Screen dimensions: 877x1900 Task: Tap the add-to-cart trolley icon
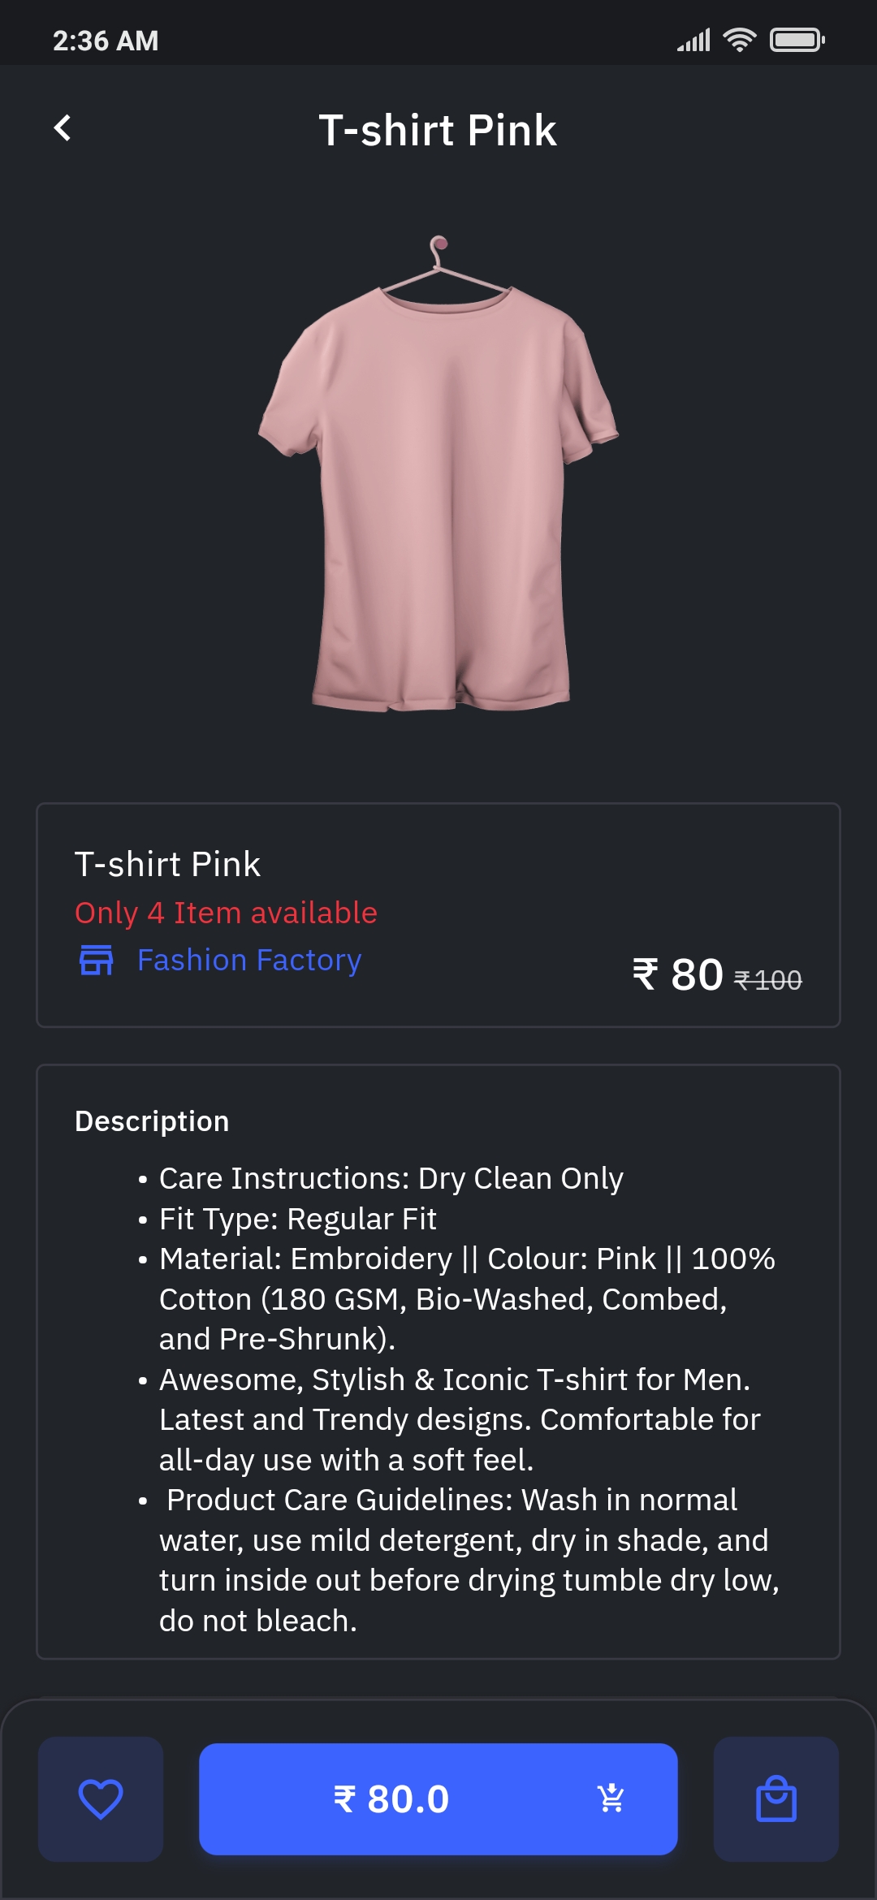(611, 1799)
